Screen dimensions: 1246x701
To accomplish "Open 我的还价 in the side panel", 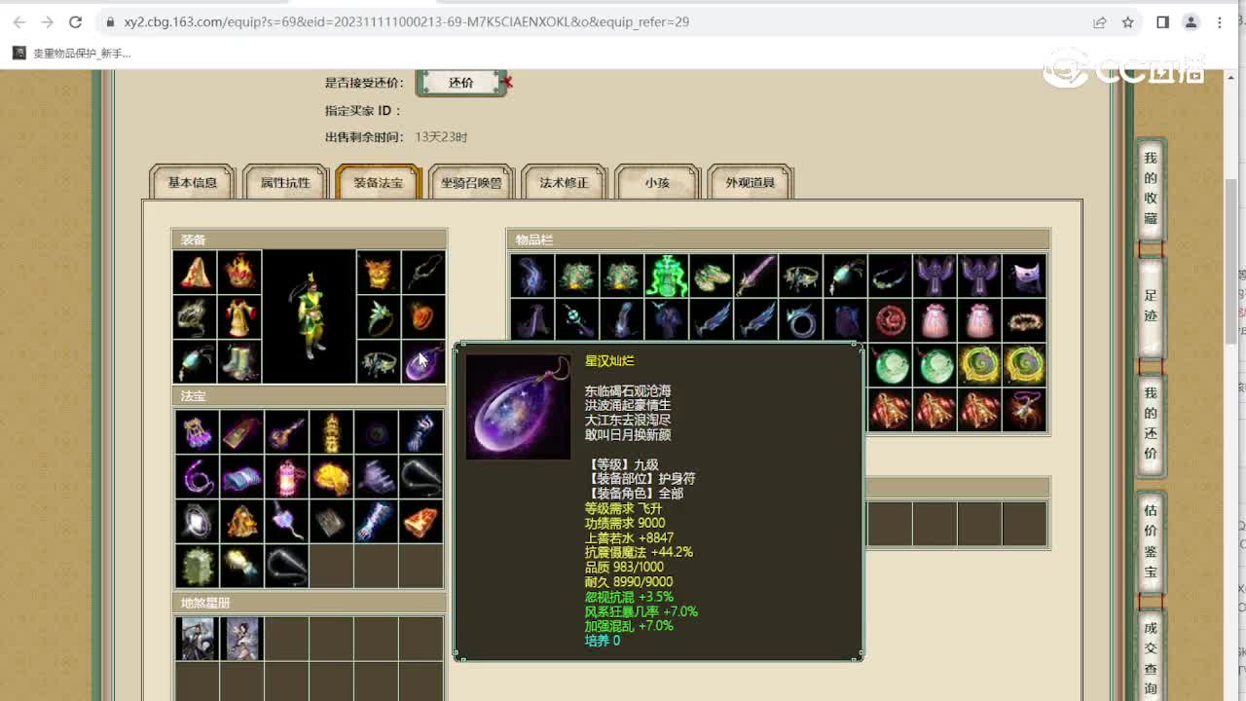I will pyautogui.click(x=1151, y=424).
